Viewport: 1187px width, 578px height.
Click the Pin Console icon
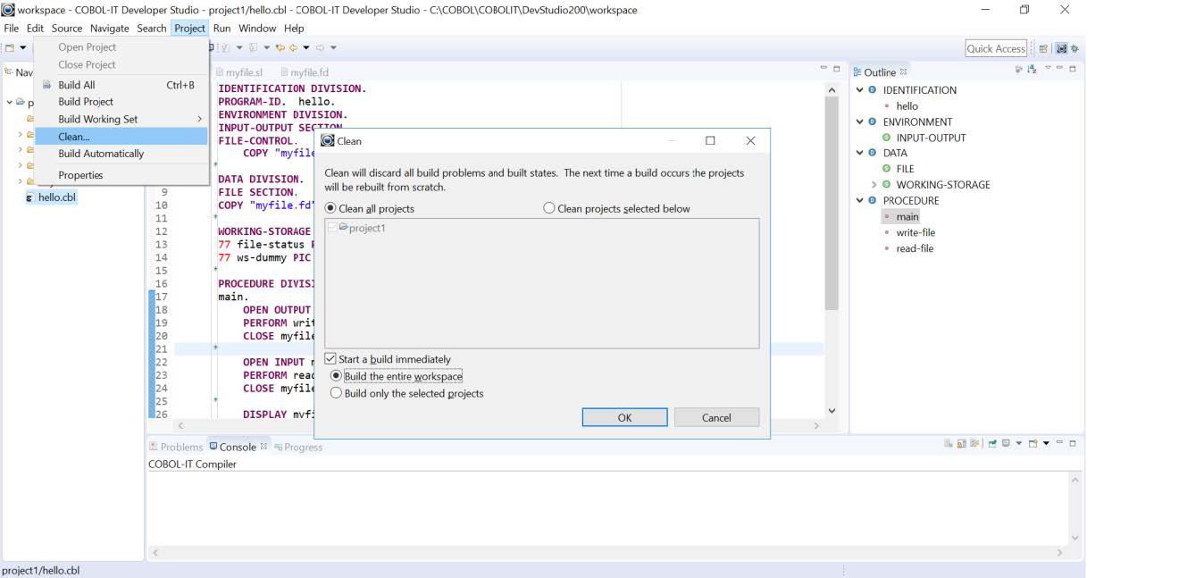992,444
